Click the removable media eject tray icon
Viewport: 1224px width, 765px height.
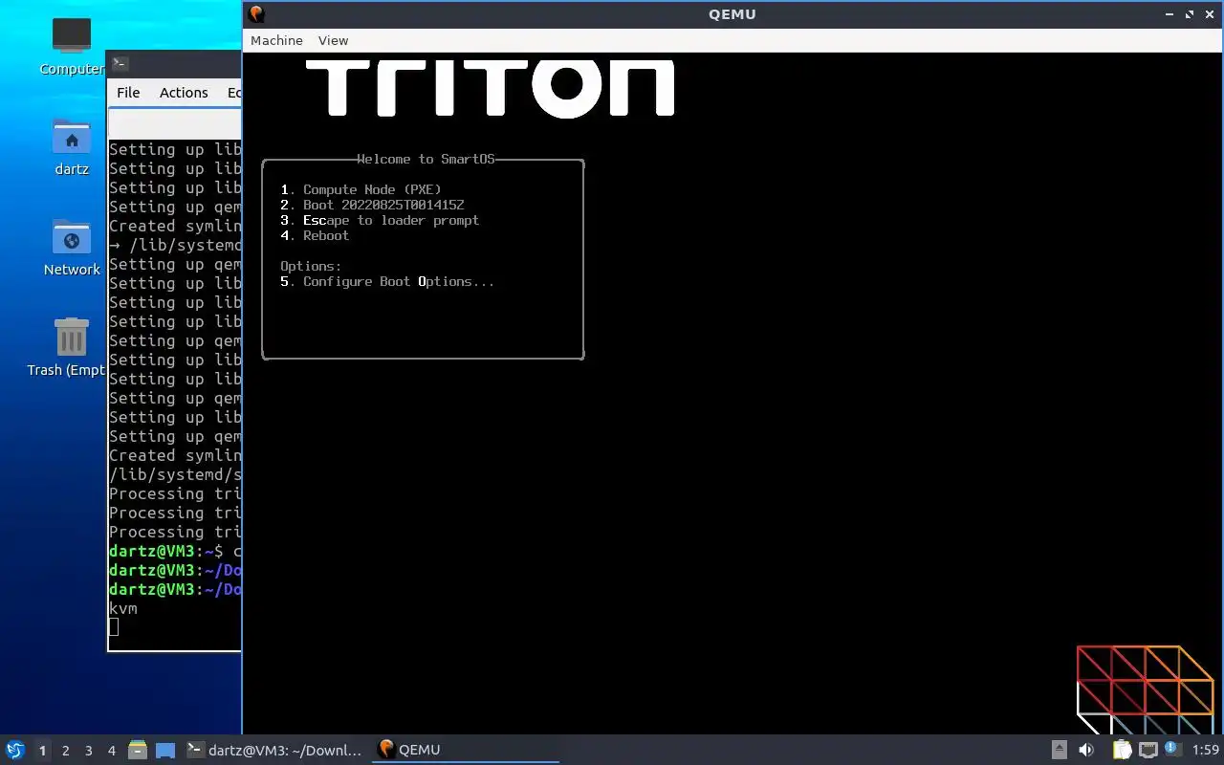[1060, 750]
